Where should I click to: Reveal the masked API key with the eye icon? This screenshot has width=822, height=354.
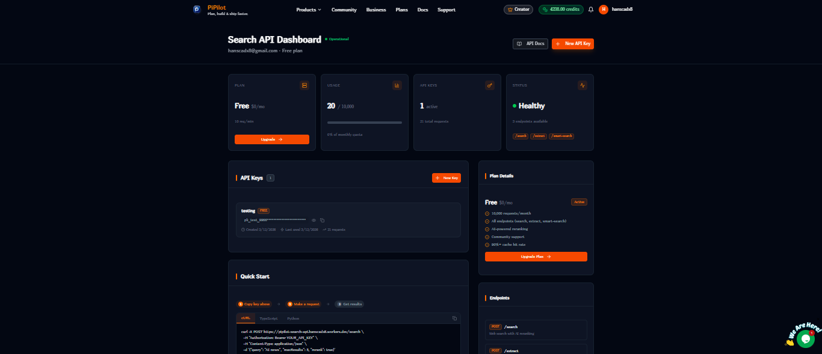point(314,220)
